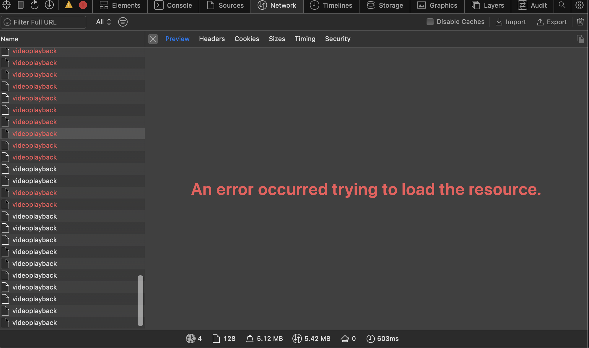Viewport: 589px width, 348px height.
Task: Open the All resource type dropdown
Action: (103, 22)
